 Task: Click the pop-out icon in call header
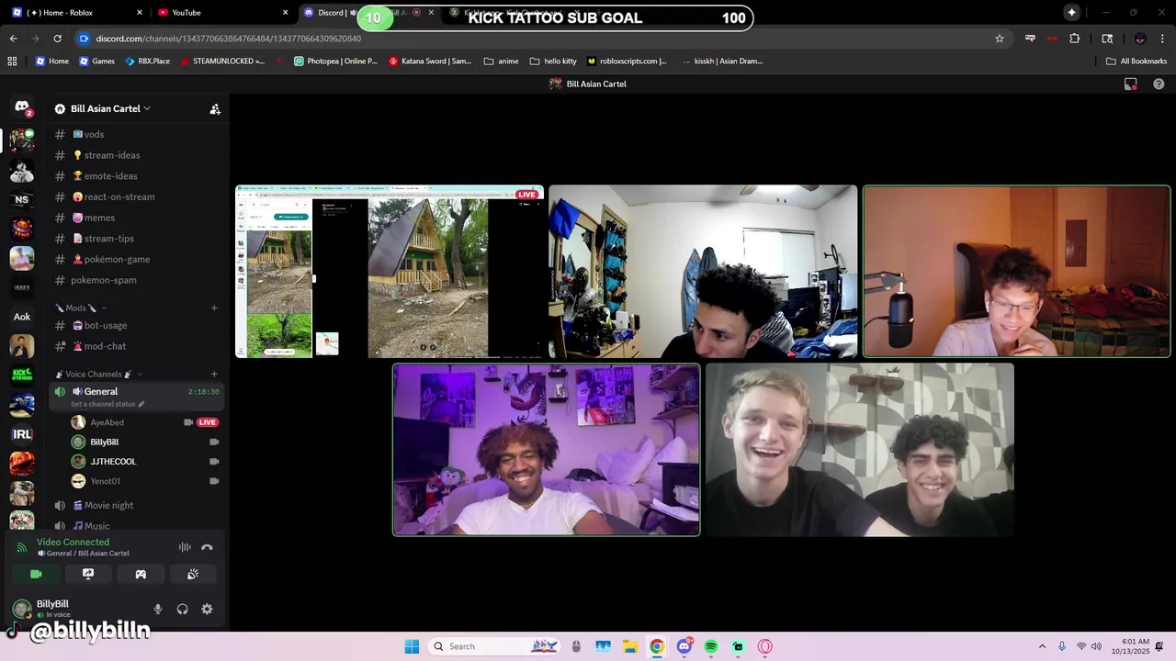point(1131,84)
